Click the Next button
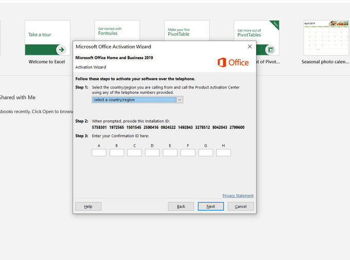 coord(211,206)
